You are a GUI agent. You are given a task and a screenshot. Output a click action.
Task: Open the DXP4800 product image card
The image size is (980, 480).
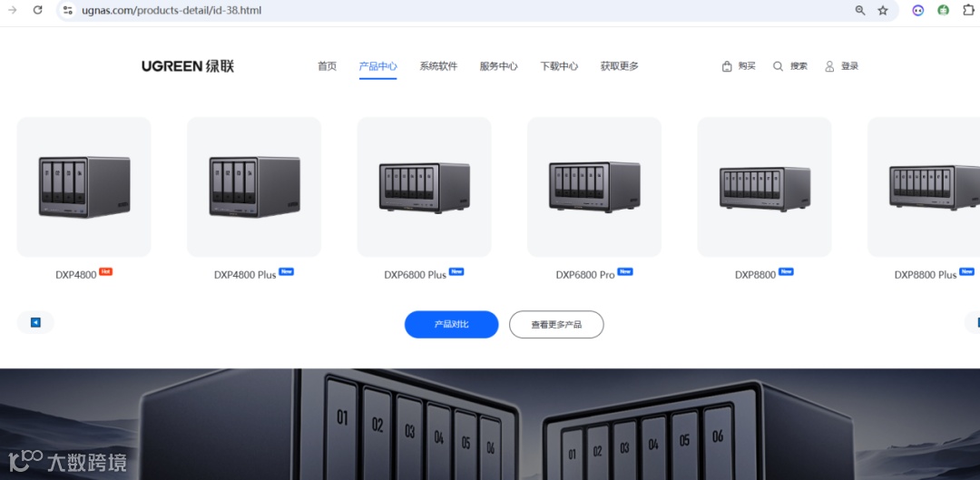[83, 187]
